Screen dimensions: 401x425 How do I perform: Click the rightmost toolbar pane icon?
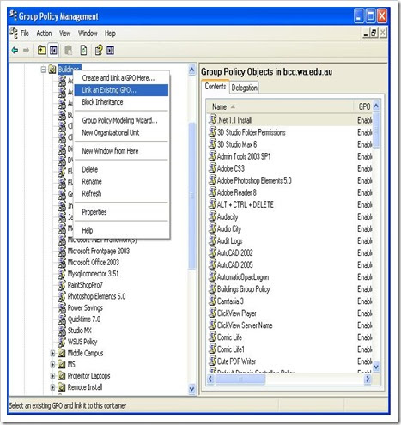[111, 51]
